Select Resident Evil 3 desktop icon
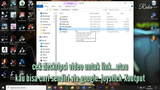The width and height of the screenshot is (160, 90). [4, 40]
